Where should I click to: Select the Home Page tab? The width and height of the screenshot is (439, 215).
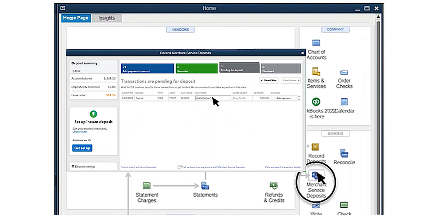76,18
